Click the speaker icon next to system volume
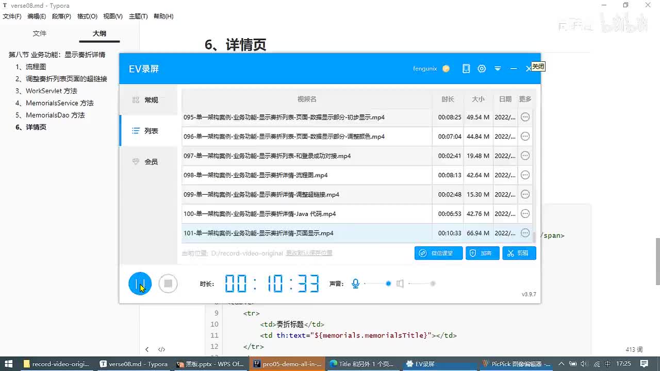The height and width of the screenshot is (371, 660). click(400, 283)
